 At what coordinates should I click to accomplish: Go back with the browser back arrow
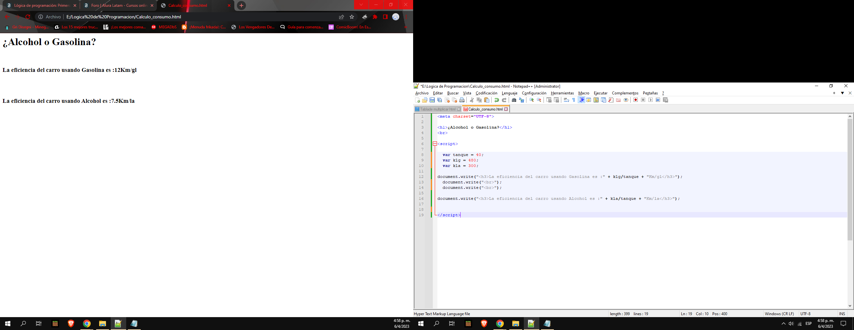coord(7,17)
